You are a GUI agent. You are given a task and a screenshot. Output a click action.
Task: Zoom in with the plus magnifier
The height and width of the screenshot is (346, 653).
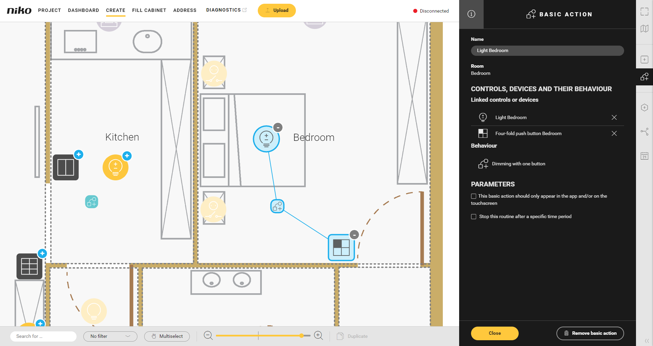tap(319, 336)
